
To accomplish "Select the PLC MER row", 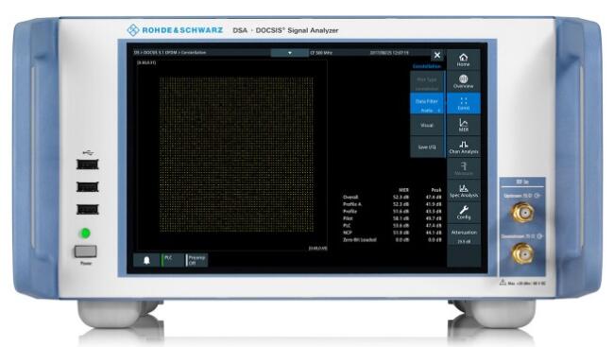I will pos(392,225).
